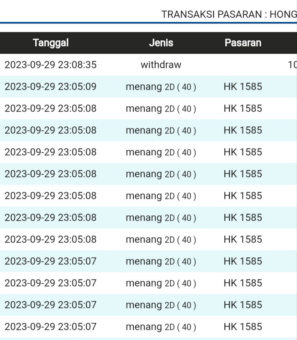
Task: Click HK 1585 in the last 23:05:08 row
Action: [x=243, y=240]
